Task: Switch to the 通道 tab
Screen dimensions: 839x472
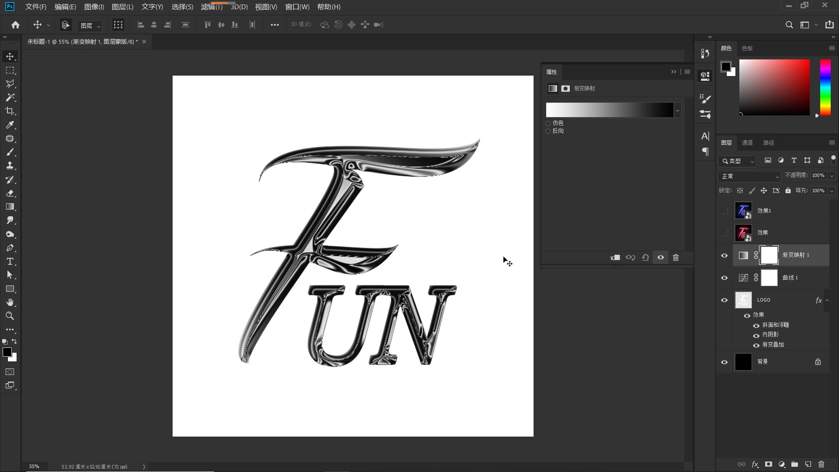Action: [x=747, y=142]
